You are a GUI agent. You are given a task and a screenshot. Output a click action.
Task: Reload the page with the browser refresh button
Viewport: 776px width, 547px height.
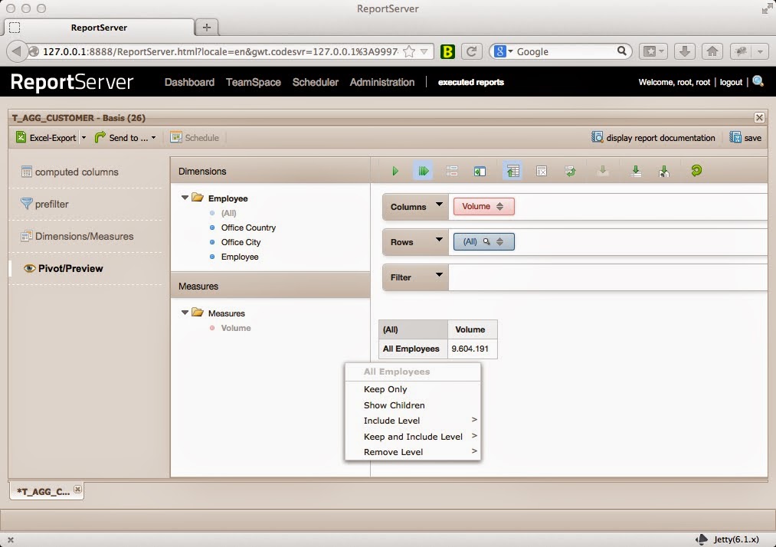point(472,51)
